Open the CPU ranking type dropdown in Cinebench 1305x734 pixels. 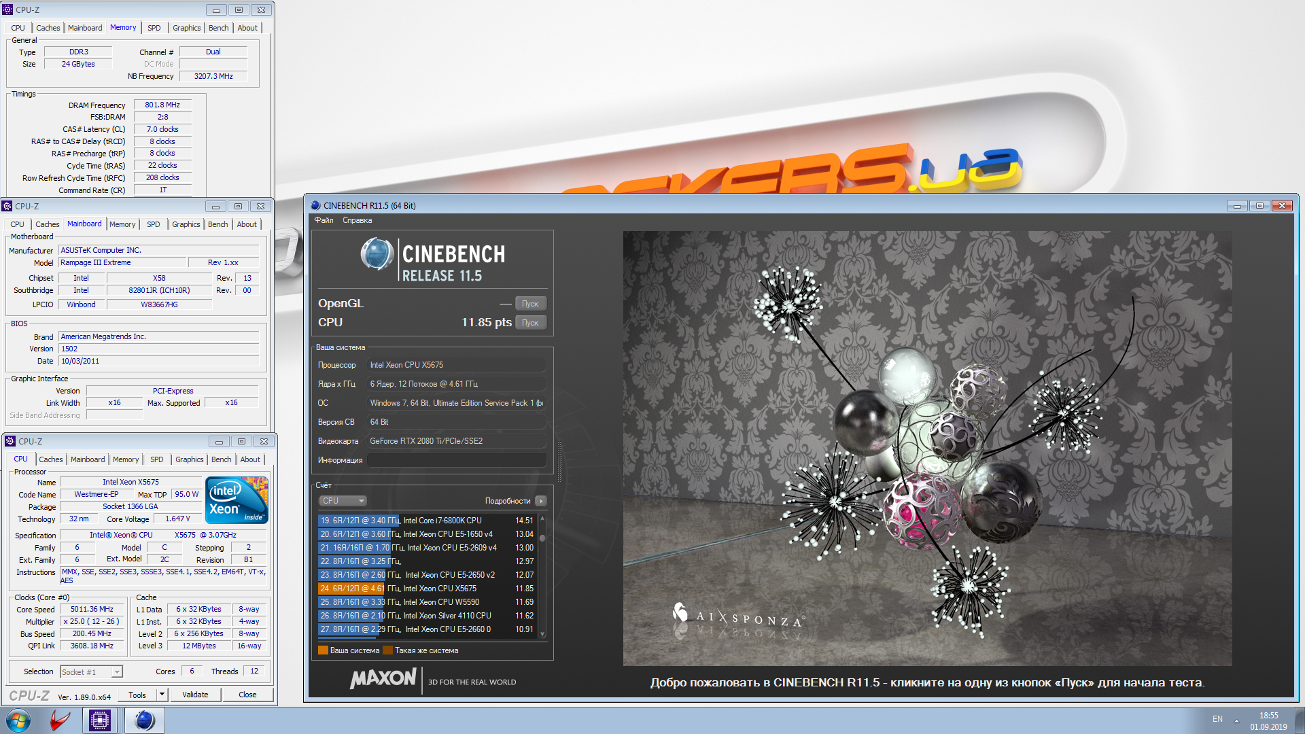pos(343,501)
